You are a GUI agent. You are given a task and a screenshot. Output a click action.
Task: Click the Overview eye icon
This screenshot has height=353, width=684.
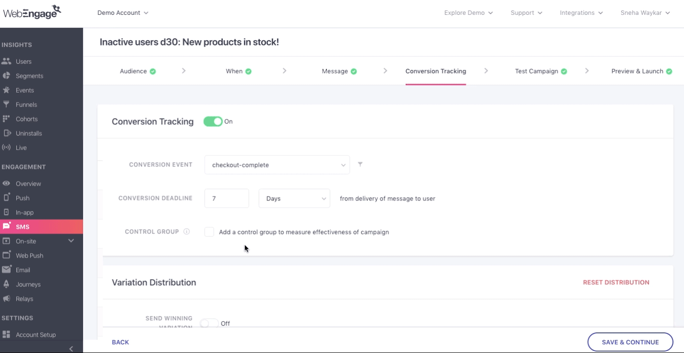(6, 184)
